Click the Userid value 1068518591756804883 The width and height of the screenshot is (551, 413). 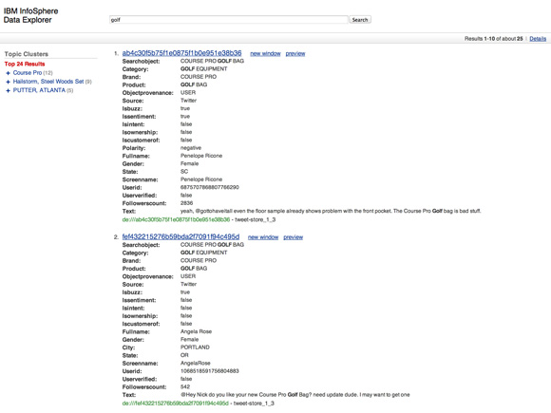click(x=210, y=371)
